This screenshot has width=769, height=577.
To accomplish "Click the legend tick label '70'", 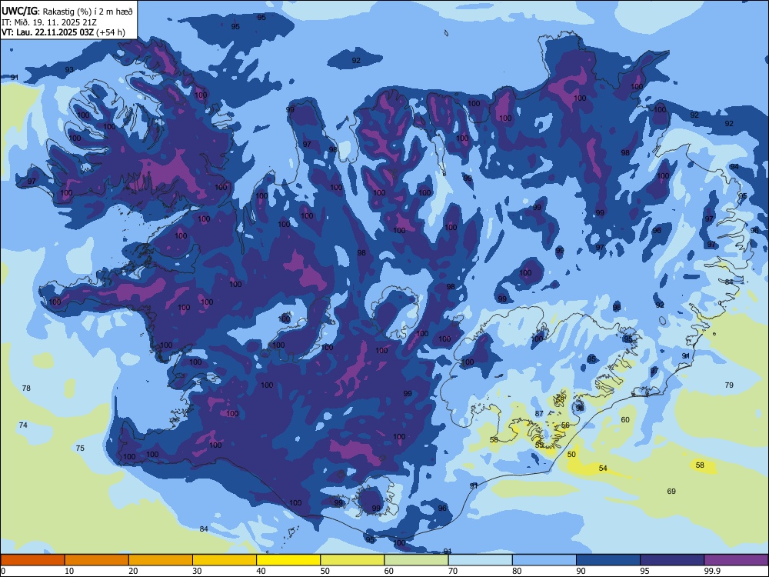I will click(453, 571).
